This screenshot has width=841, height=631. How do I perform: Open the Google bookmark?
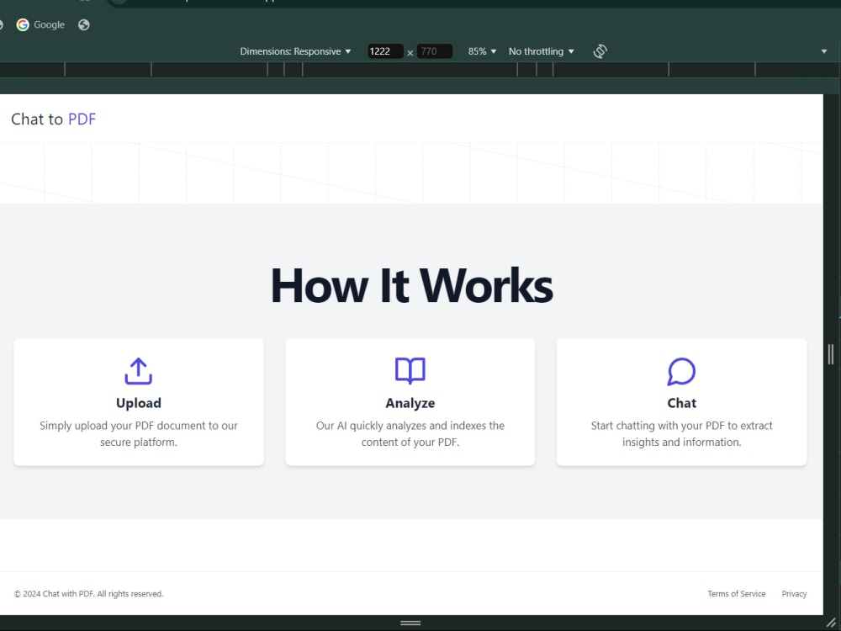tap(40, 24)
